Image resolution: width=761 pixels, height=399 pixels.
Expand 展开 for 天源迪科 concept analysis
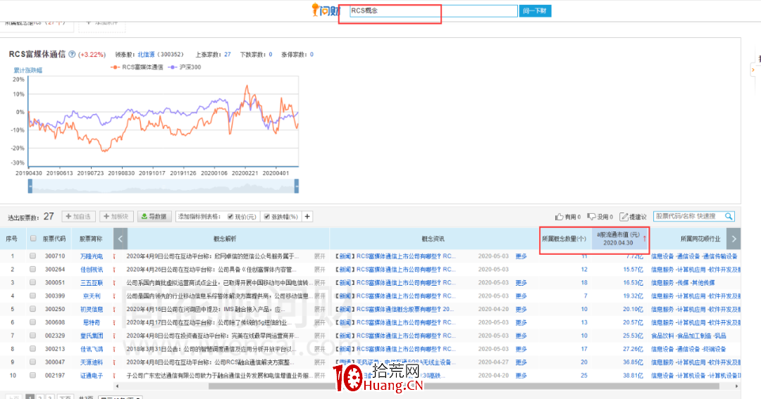(319, 362)
